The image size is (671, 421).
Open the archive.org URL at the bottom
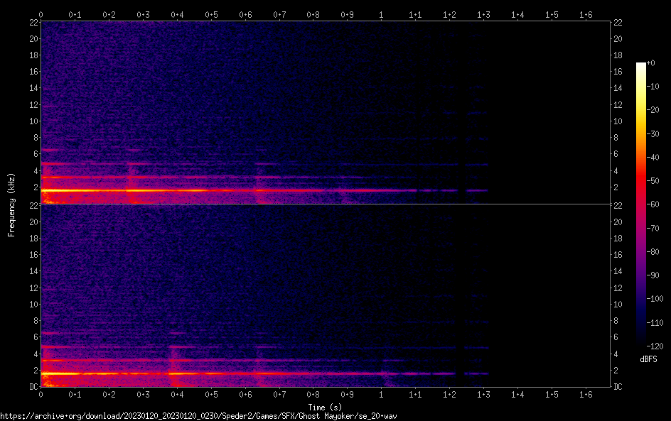pos(198,416)
